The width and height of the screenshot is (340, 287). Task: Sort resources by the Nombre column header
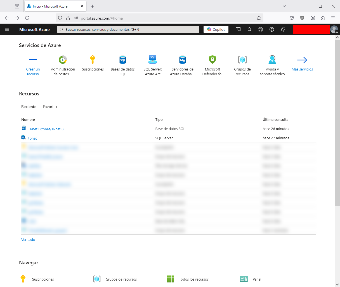point(28,119)
